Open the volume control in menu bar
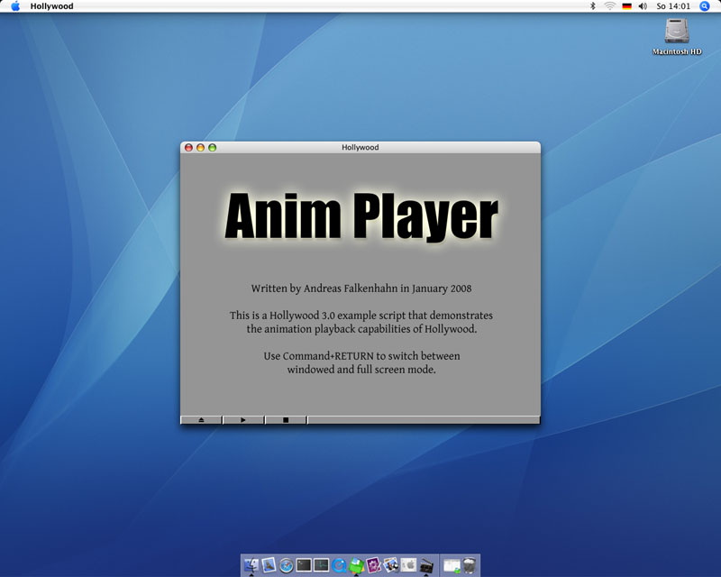This screenshot has height=577, width=721. pos(643,6)
